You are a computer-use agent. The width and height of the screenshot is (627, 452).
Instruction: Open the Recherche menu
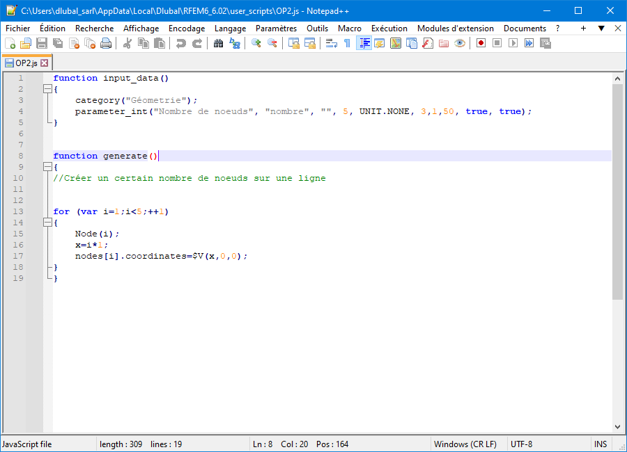tap(94, 28)
